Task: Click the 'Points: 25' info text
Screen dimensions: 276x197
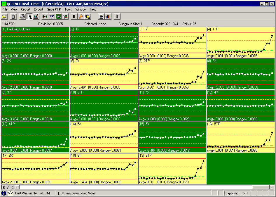Action: pyautogui.click(x=189, y=24)
